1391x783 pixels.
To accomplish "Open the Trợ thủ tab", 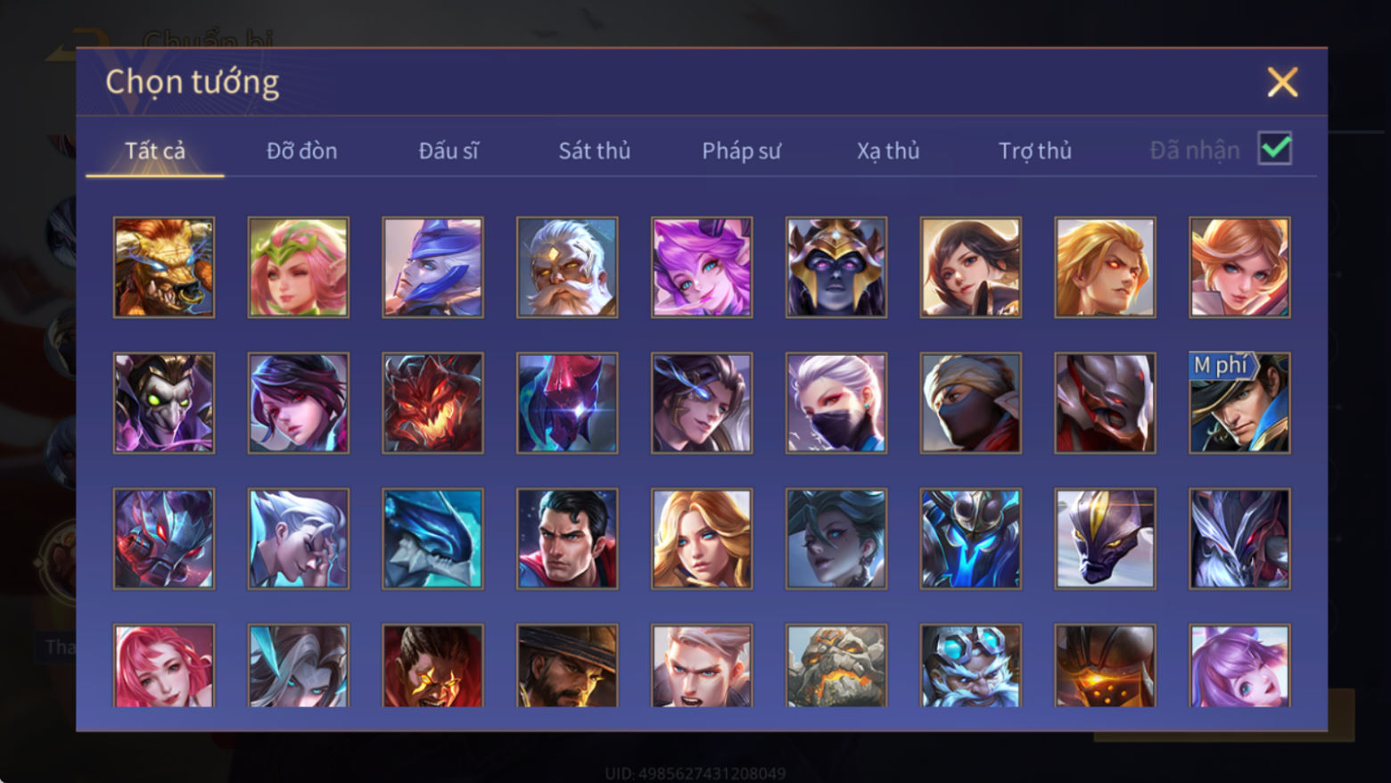I will 1034,151.
